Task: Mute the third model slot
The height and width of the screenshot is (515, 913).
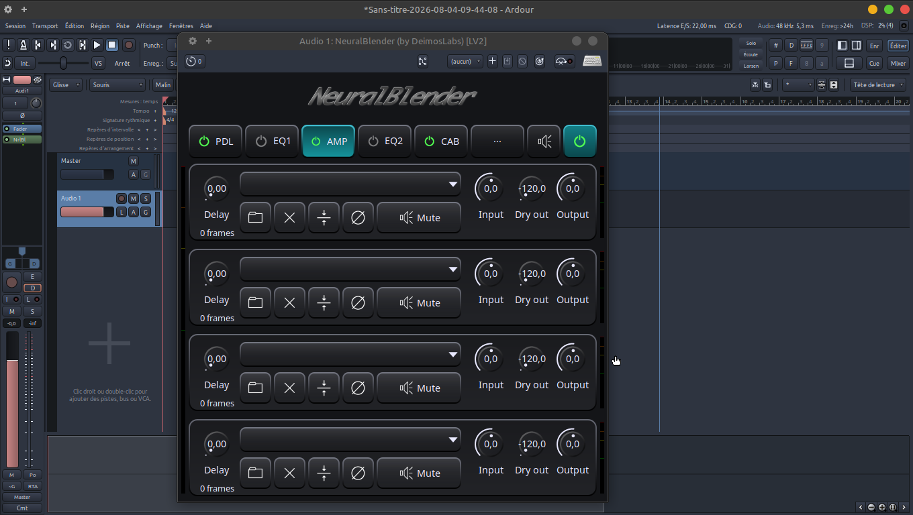Action: click(419, 388)
